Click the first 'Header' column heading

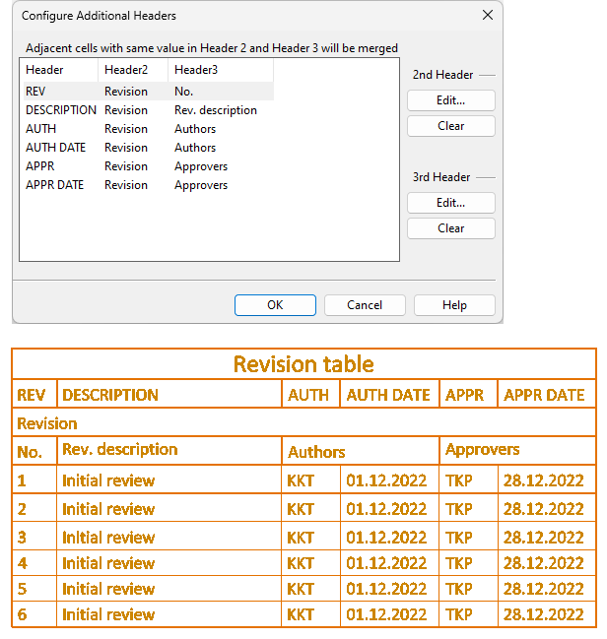[45, 70]
